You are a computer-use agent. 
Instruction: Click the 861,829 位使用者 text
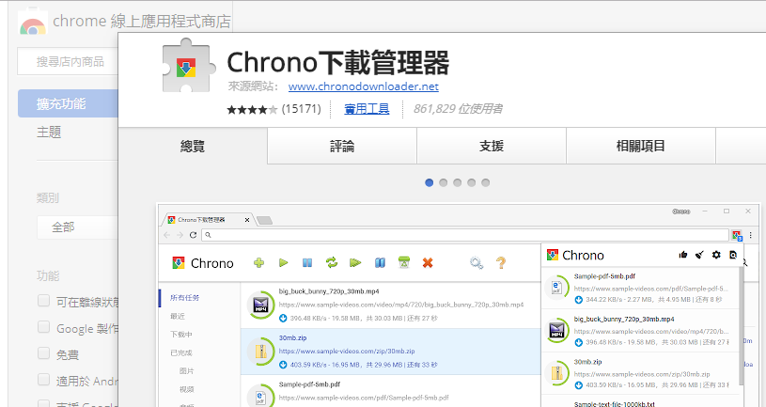click(x=458, y=109)
